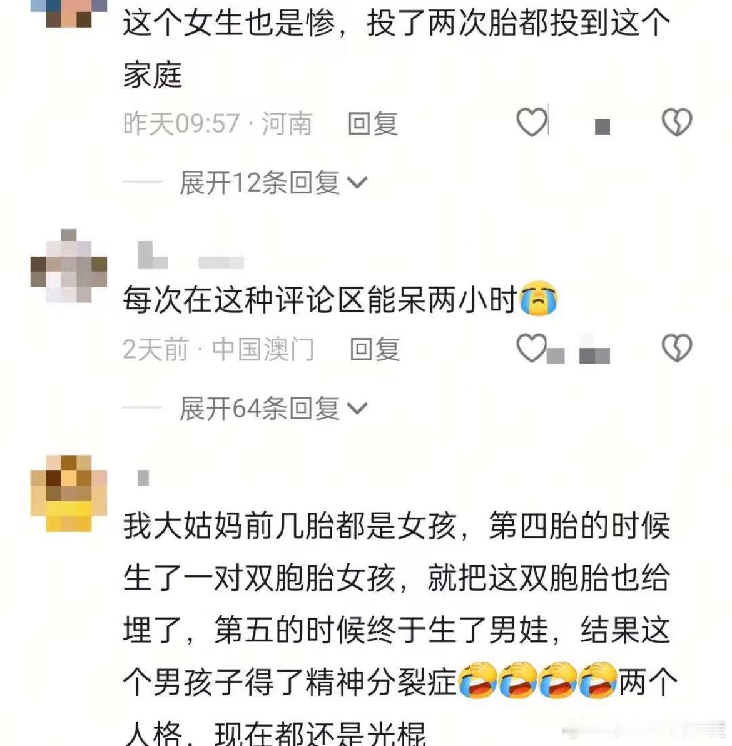Reply to the 中国澳门 comment via 回复

375,349
